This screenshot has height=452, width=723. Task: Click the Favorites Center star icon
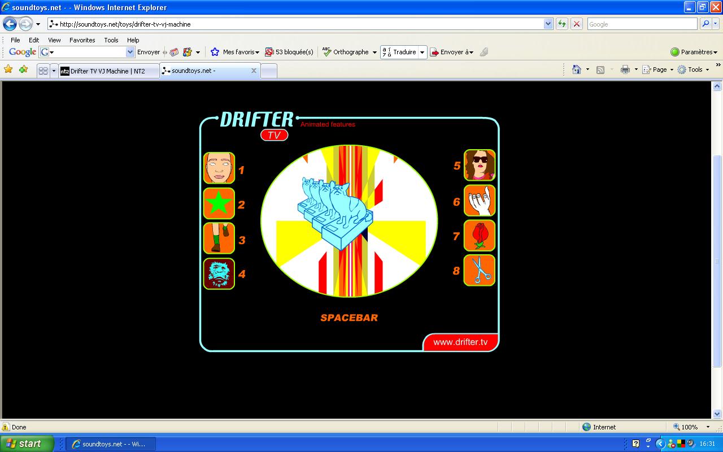(8, 69)
